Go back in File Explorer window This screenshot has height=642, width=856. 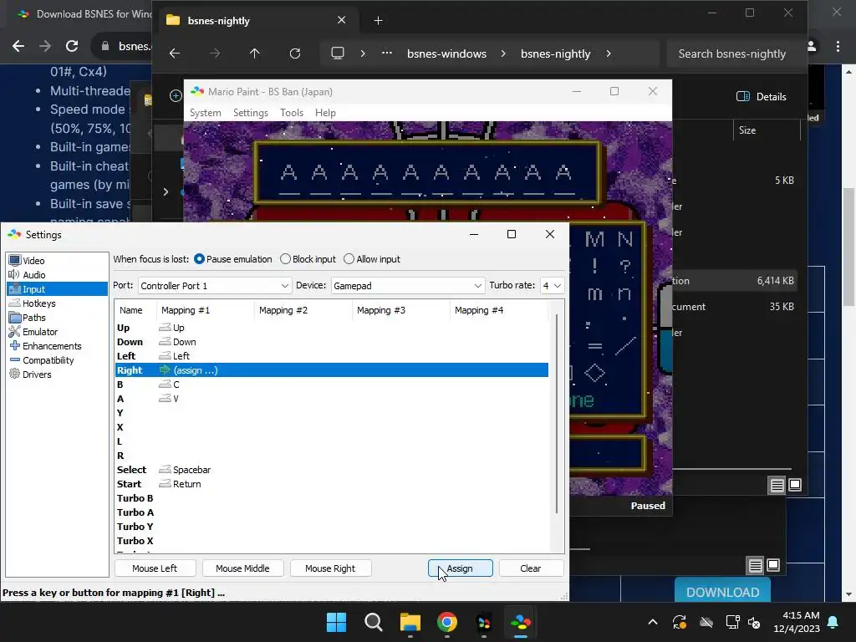point(175,53)
